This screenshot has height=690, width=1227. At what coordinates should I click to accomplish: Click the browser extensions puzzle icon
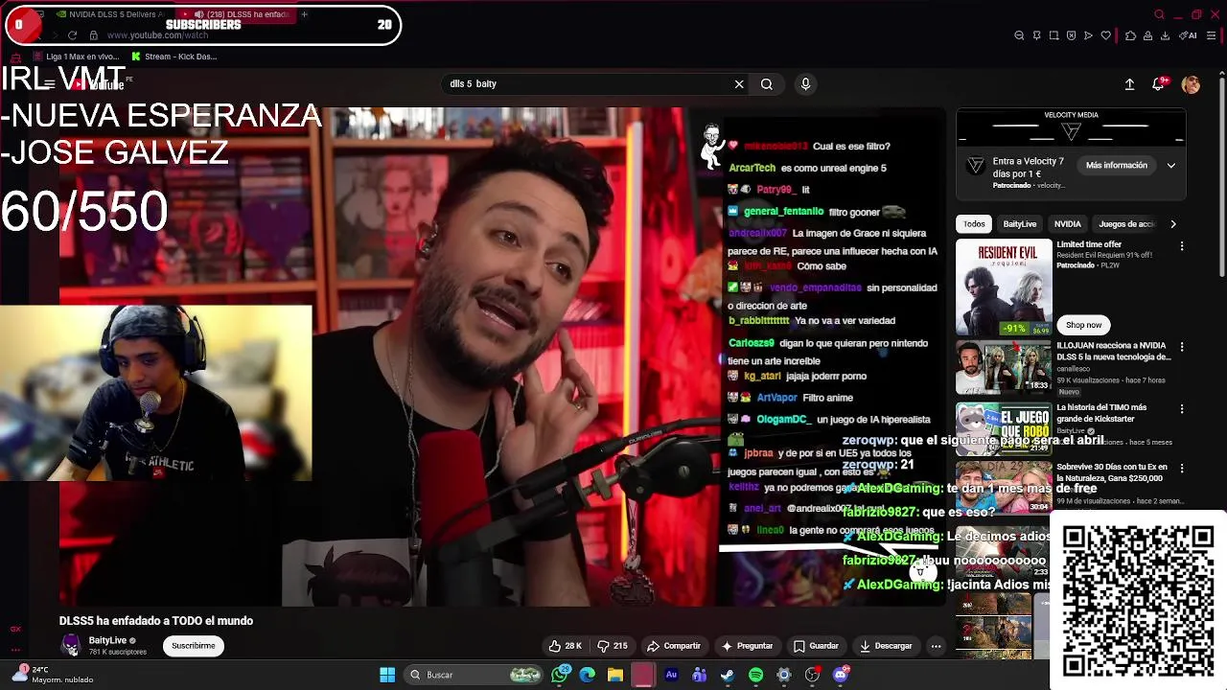pos(1130,35)
